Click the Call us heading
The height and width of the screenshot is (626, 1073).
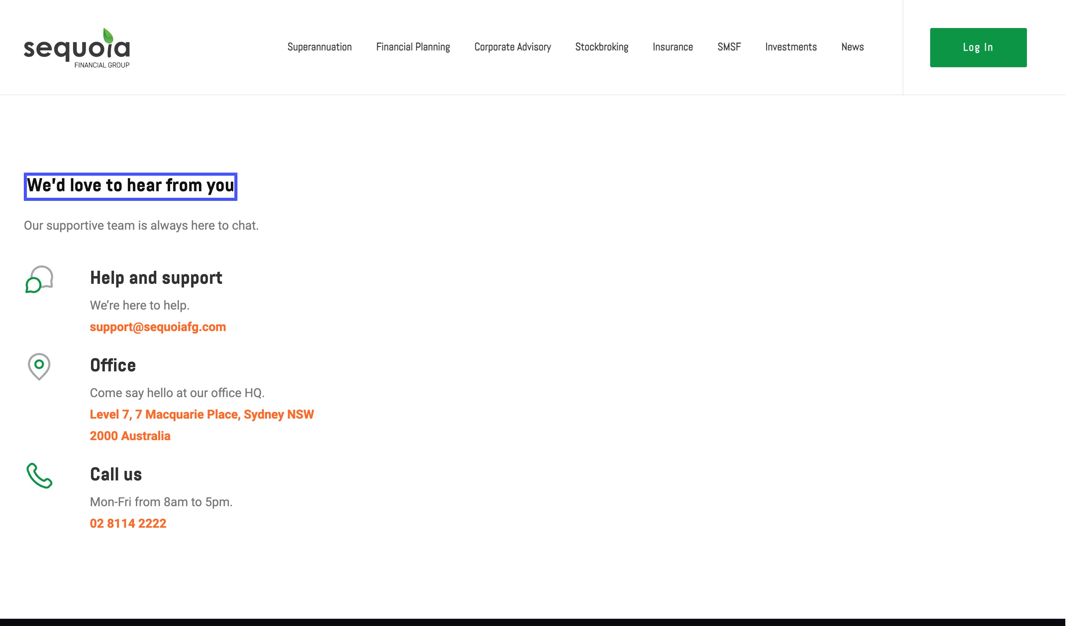tap(116, 475)
